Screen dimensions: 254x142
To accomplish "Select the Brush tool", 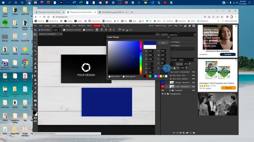I will coord(35,63).
